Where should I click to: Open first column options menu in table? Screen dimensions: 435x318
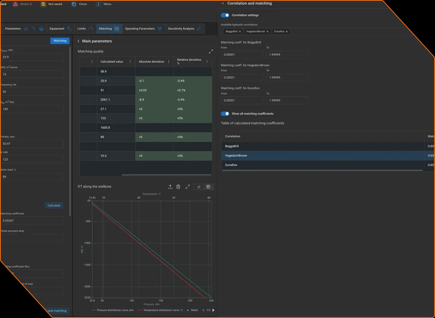pyautogui.click(x=92, y=61)
